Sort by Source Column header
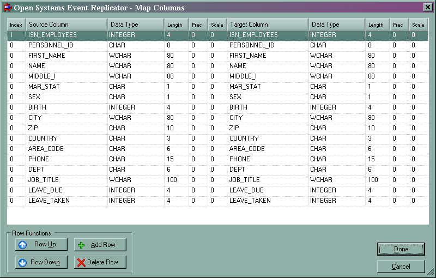The width and height of the screenshot is (436, 278). pos(65,25)
